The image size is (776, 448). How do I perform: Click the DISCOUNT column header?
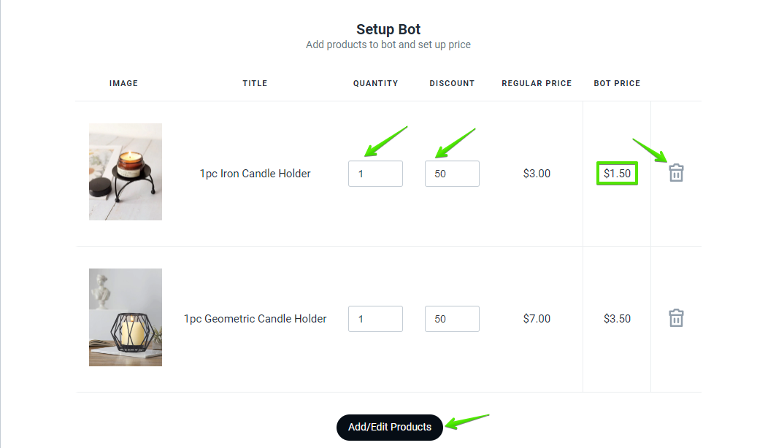(452, 83)
